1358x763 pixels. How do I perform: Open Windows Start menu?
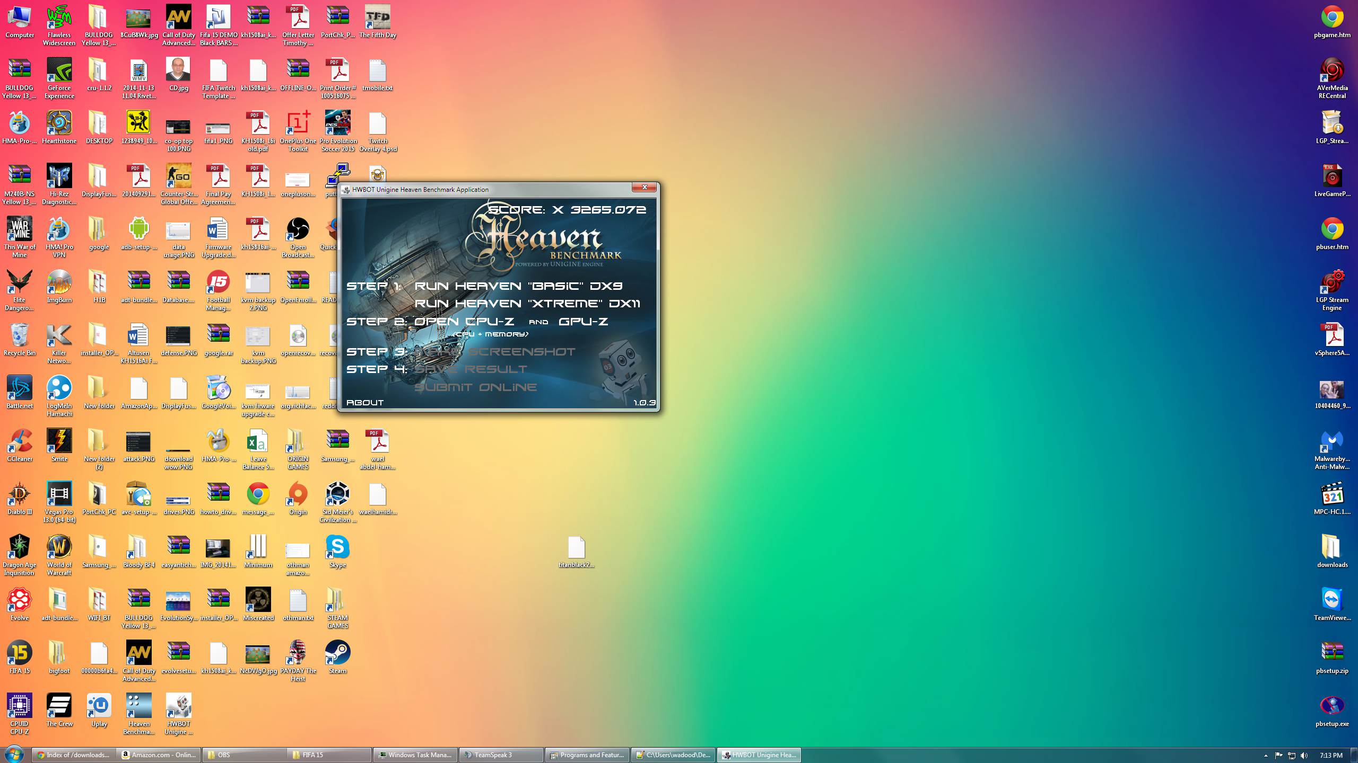tap(14, 755)
